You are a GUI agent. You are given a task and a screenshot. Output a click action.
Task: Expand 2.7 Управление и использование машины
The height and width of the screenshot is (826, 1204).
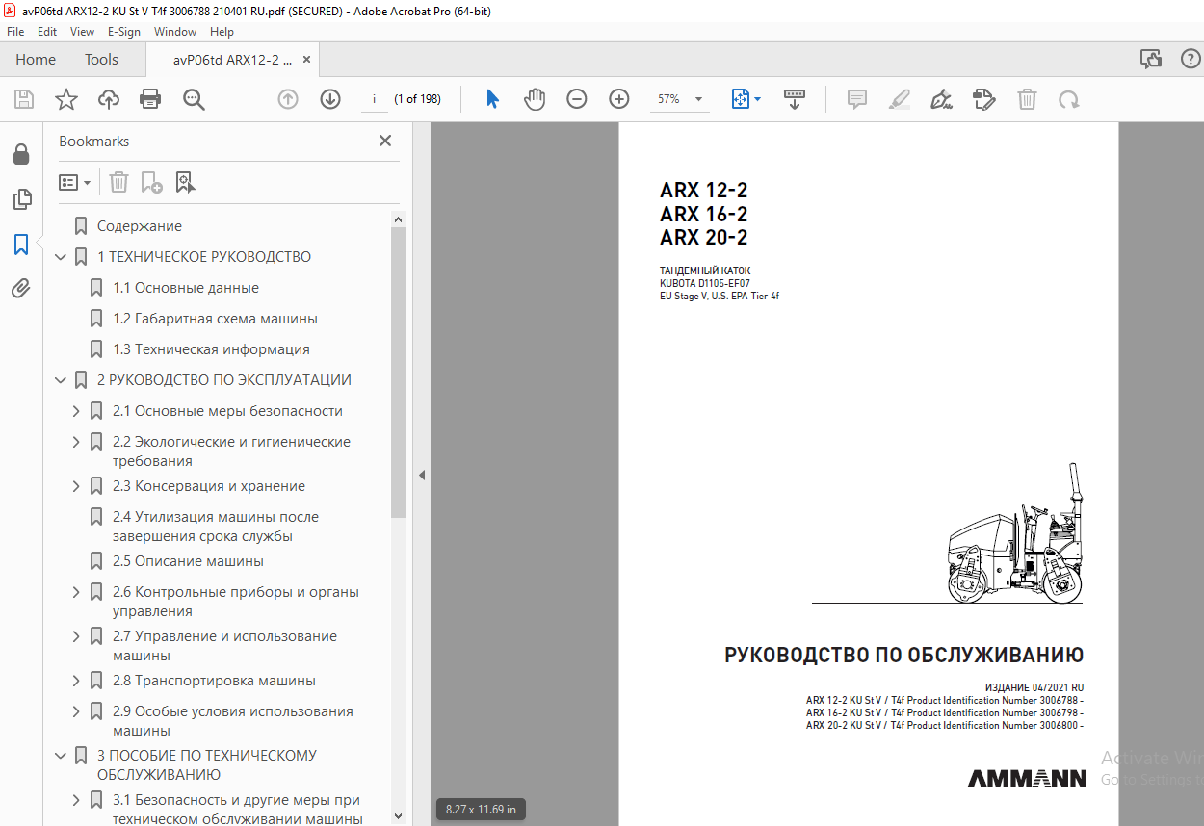click(76, 636)
